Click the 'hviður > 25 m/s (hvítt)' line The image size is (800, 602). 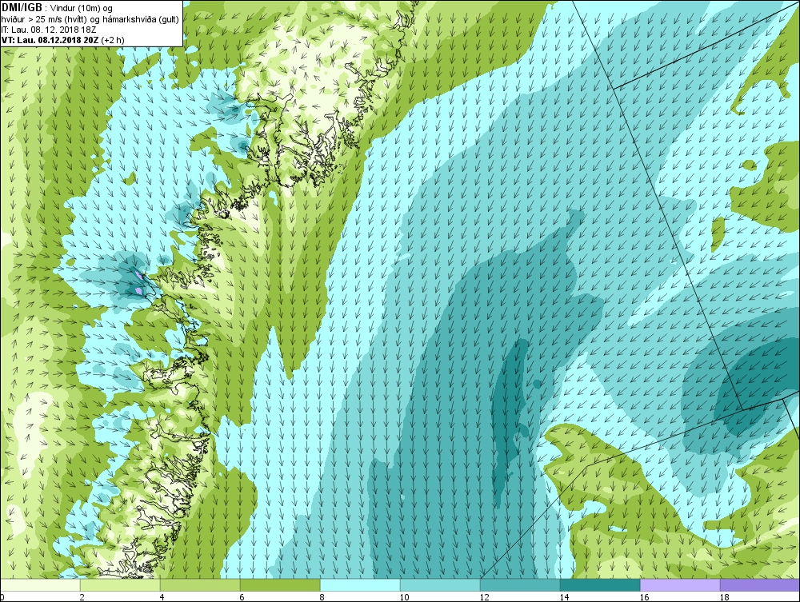click(x=90, y=19)
